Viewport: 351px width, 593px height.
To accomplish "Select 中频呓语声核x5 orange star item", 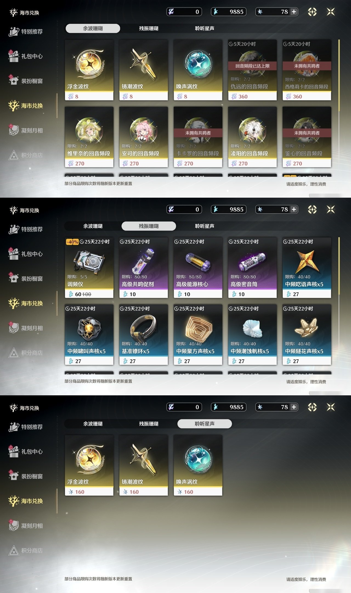I will click(307, 268).
